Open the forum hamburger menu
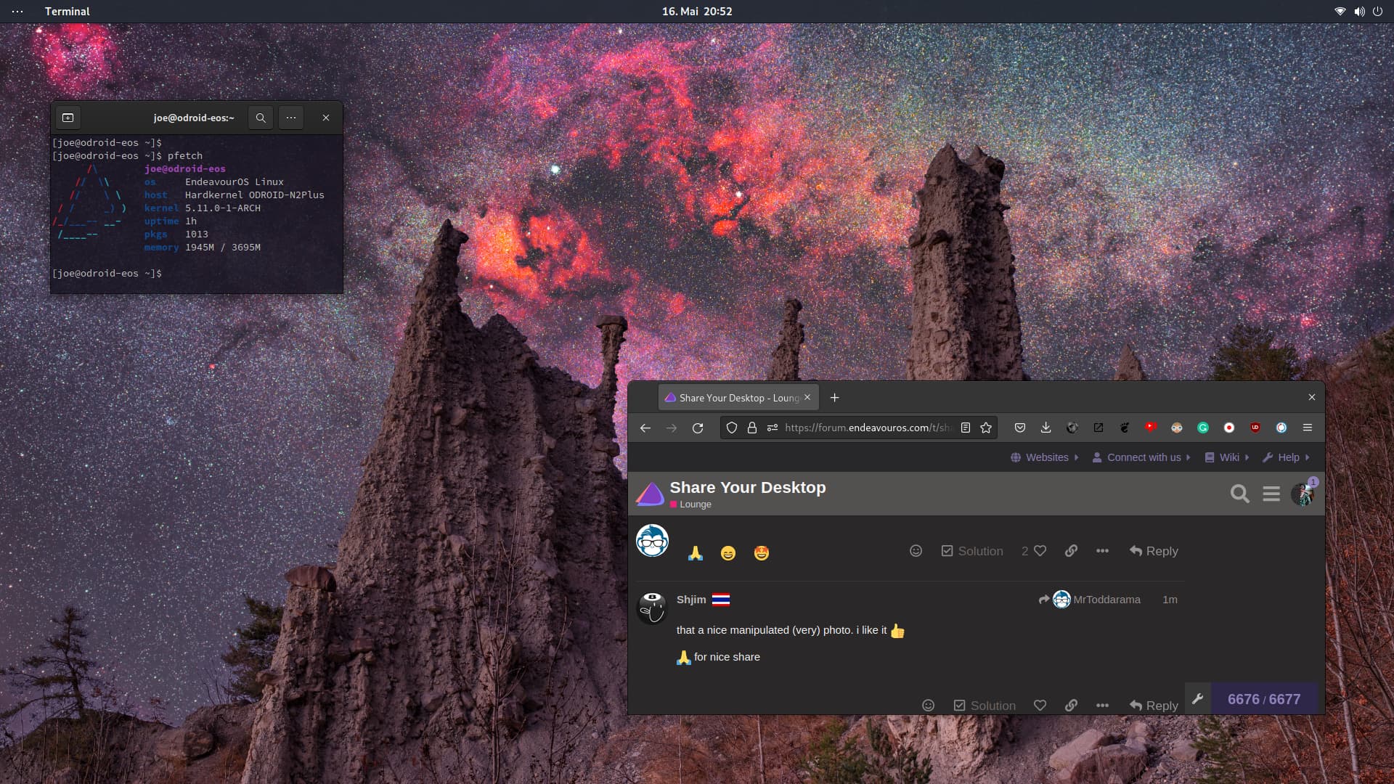 tap(1271, 494)
